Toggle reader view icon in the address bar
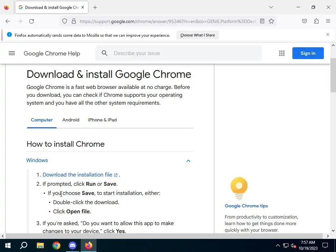The image size is (336, 252). point(262,21)
